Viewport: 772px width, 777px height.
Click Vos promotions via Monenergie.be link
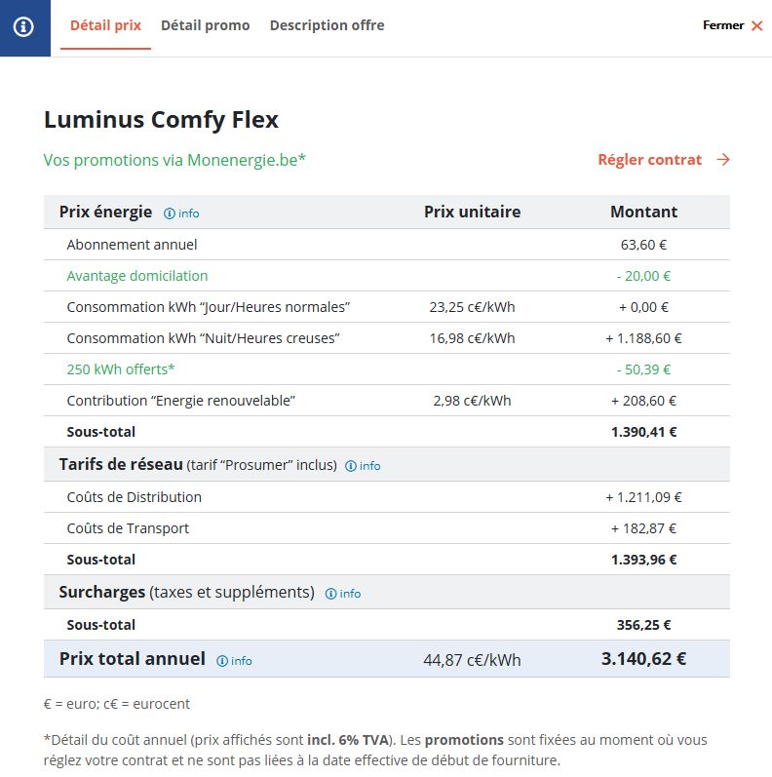click(174, 160)
